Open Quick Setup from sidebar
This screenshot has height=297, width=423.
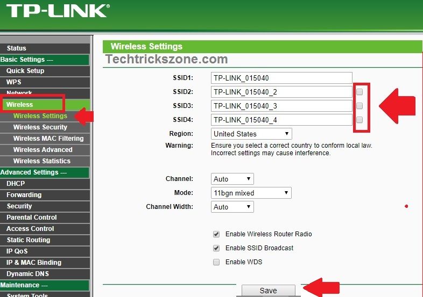tap(25, 71)
